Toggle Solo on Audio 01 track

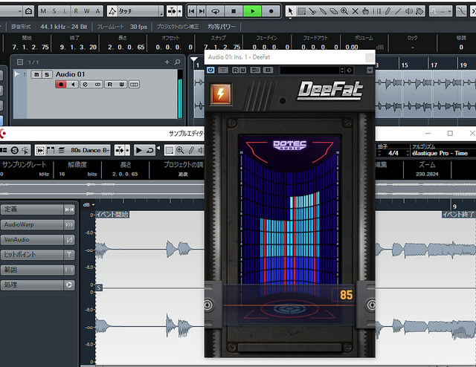point(47,74)
